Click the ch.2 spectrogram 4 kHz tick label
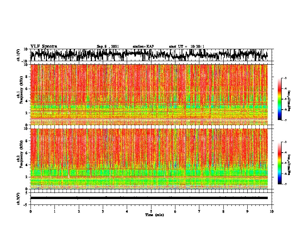The image size is (306, 237). click(27, 165)
